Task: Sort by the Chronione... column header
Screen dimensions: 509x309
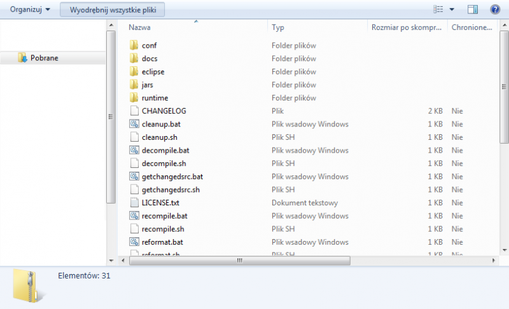Action: click(471, 27)
